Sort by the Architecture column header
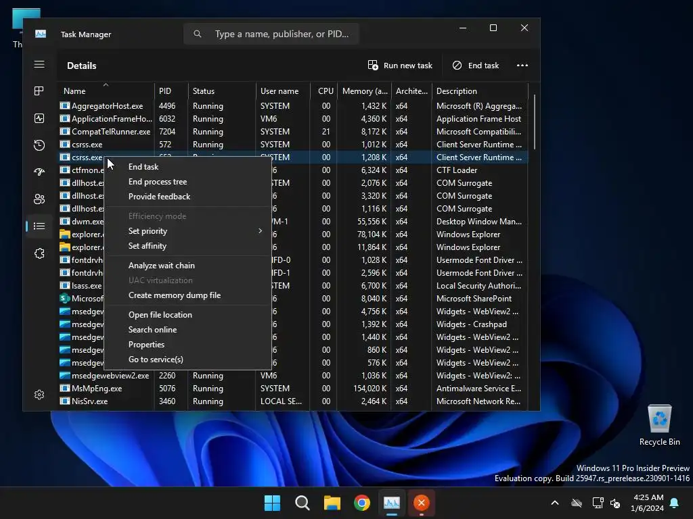Image resolution: width=693 pixels, height=519 pixels. pyautogui.click(x=411, y=91)
